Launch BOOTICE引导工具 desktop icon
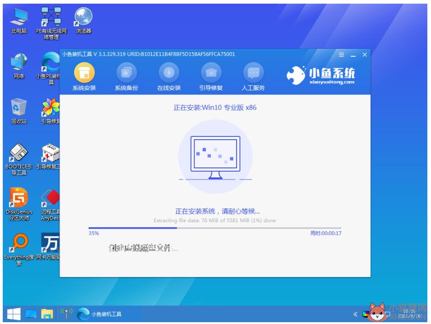431x324 pixels. tap(19, 159)
